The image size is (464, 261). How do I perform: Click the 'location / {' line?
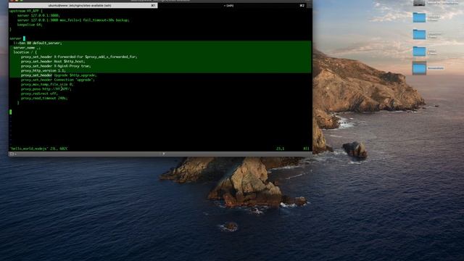tap(25, 52)
